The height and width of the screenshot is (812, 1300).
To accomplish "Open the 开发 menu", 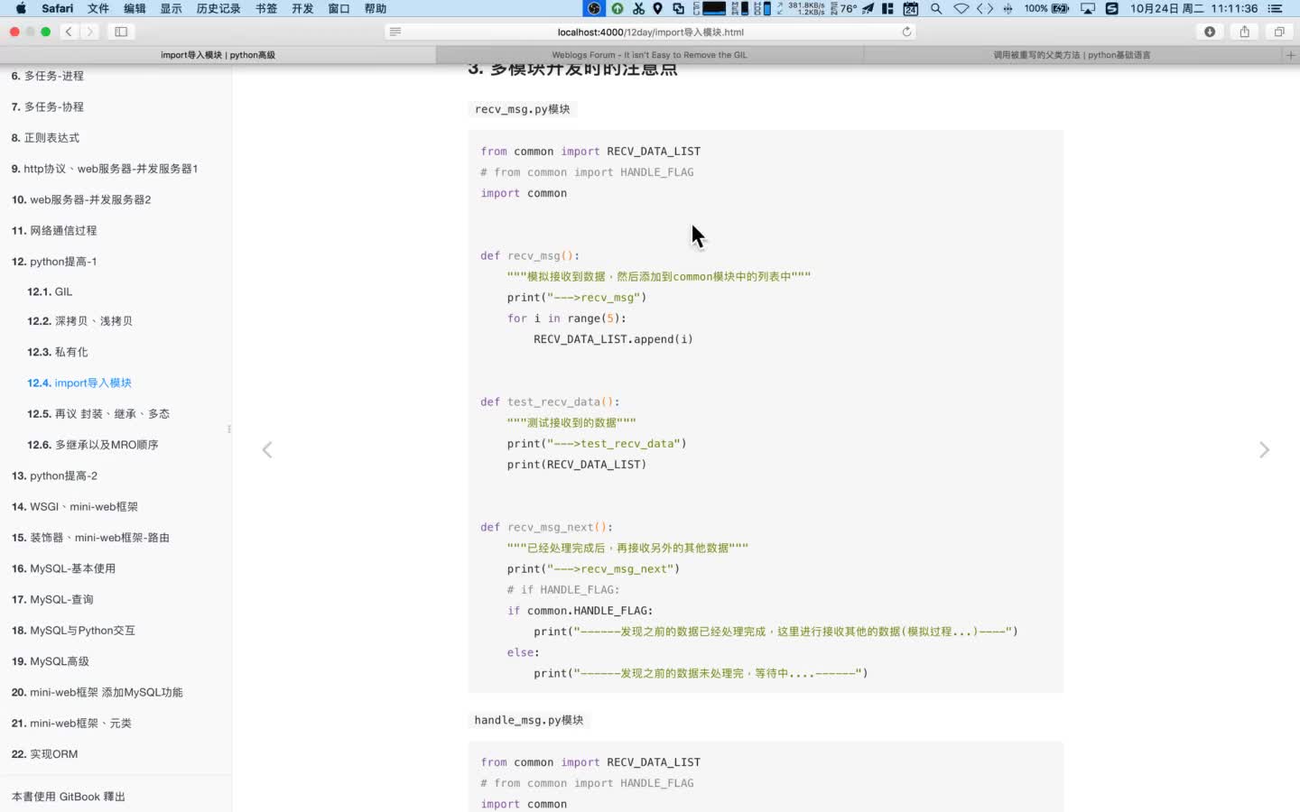I will pyautogui.click(x=302, y=8).
